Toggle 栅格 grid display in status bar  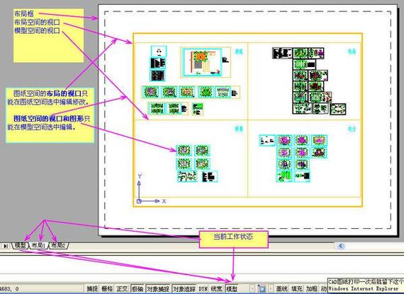click(107, 289)
